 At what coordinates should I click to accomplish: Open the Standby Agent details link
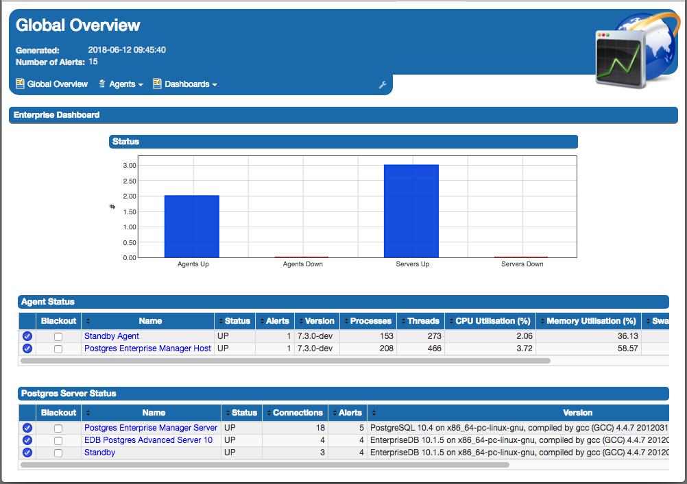tap(112, 335)
